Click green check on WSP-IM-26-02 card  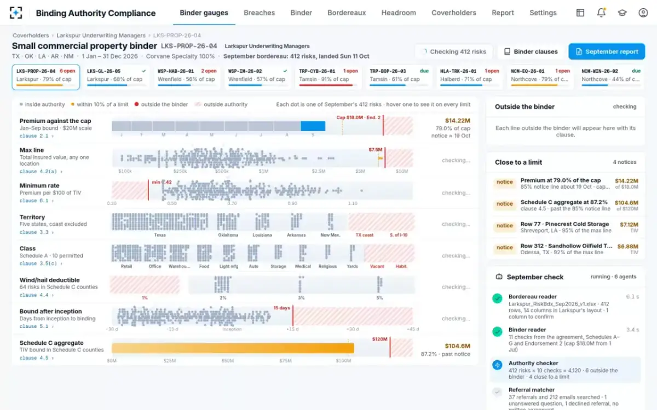[x=285, y=71]
